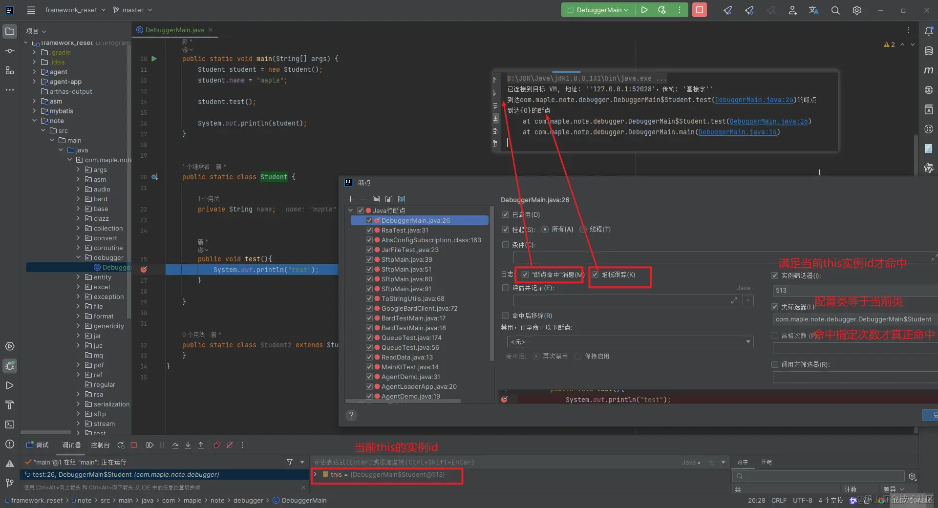938x508 pixels.
Task: Open the main hamburger menu
Action: (x=31, y=10)
